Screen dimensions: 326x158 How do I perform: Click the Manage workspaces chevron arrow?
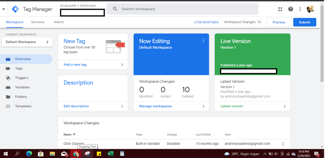pyautogui.click(x=203, y=106)
